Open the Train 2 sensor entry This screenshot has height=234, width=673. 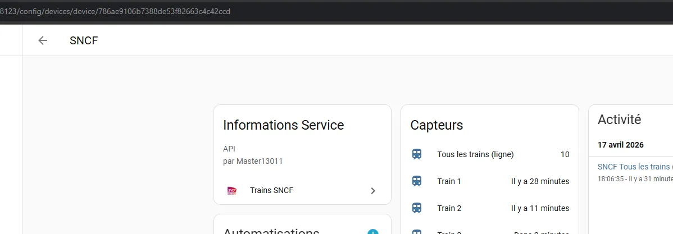coord(490,208)
